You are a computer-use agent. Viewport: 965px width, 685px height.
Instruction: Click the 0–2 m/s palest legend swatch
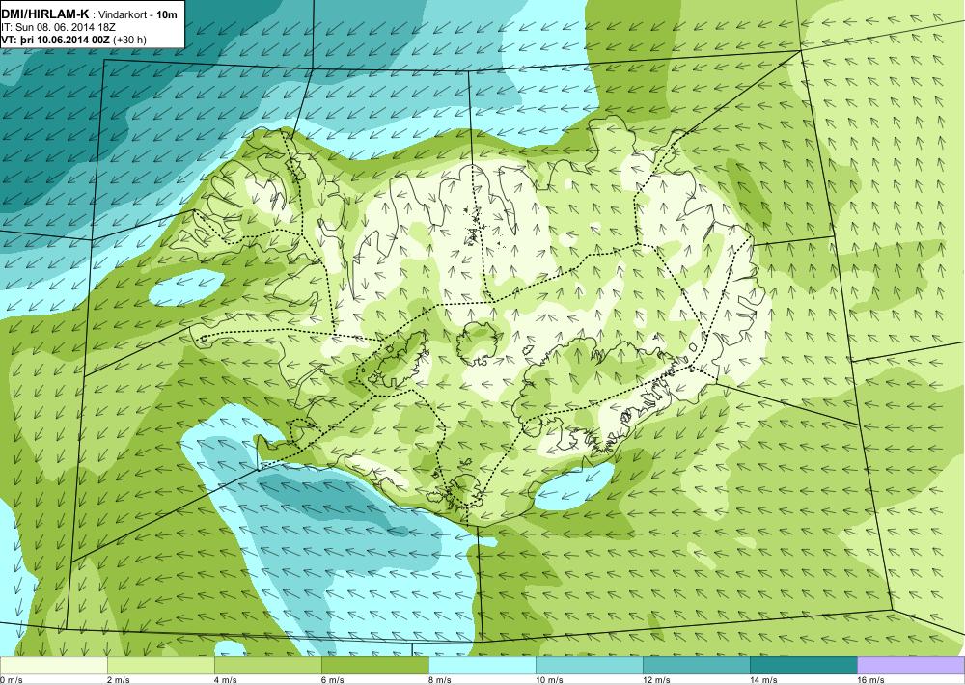53,665
